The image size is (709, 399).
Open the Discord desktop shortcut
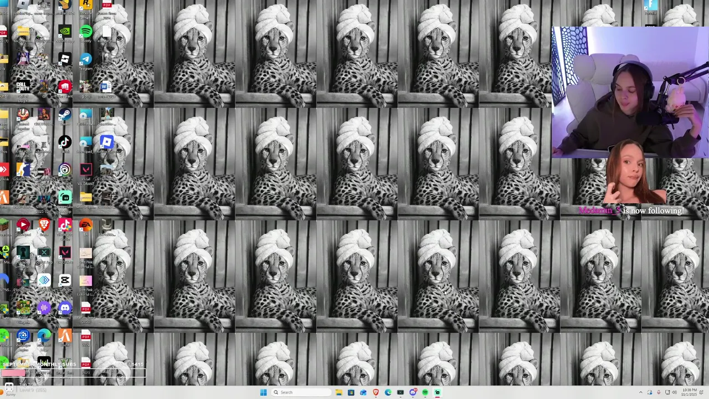(x=65, y=308)
